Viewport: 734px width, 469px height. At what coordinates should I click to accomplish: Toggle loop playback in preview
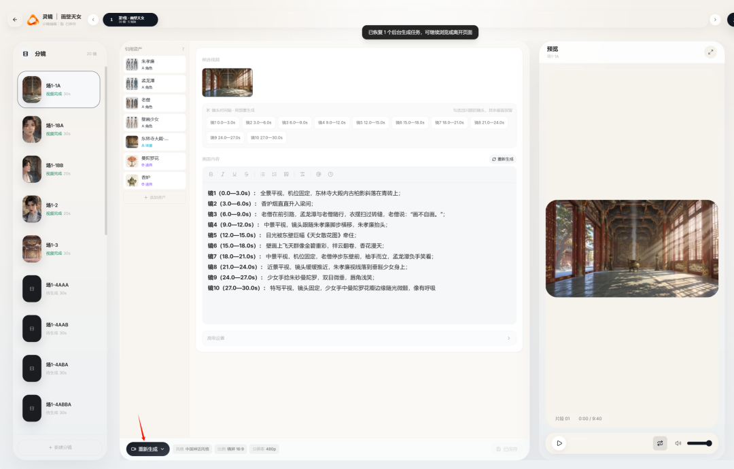click(x=660, y=443)
